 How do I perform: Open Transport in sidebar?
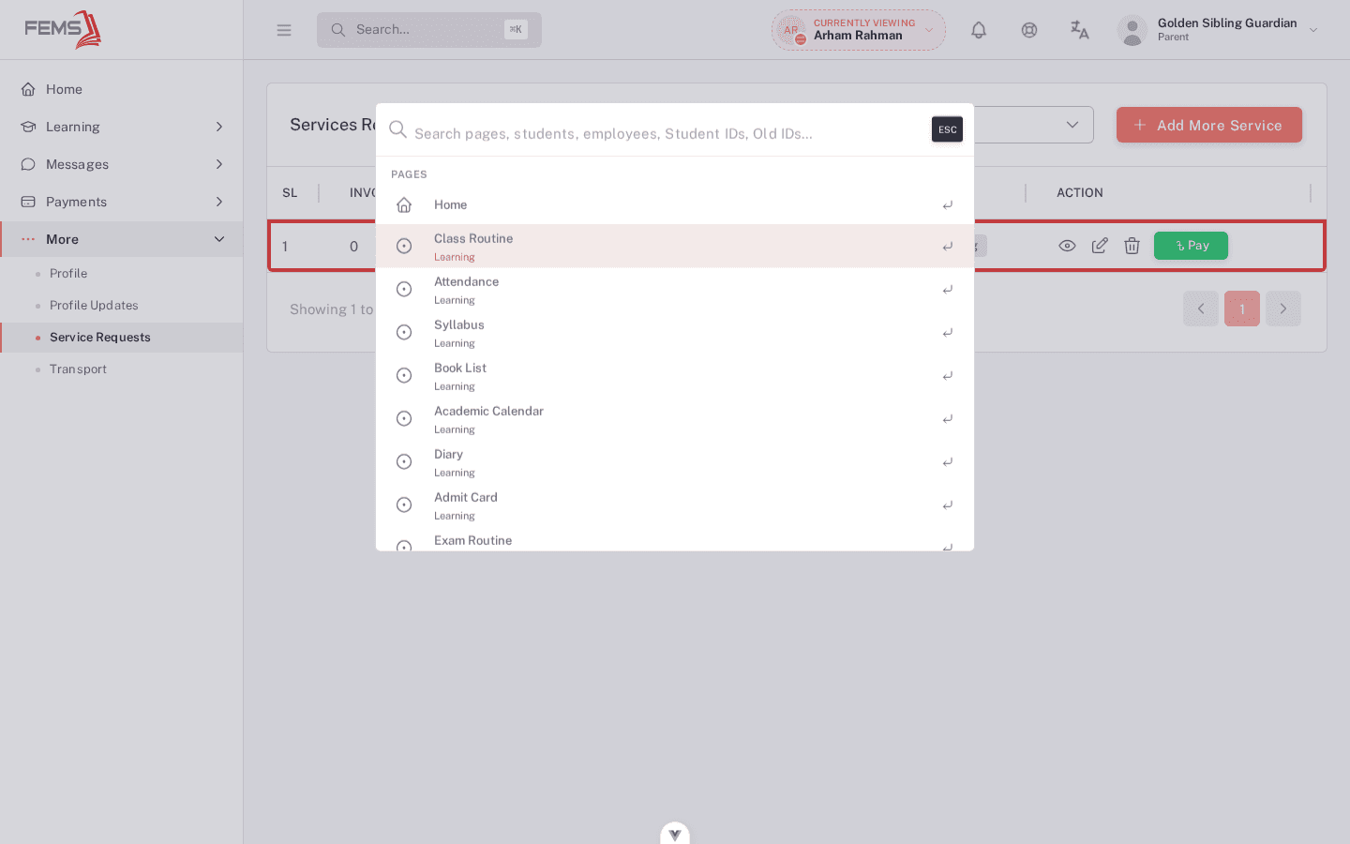coord(78,369)
